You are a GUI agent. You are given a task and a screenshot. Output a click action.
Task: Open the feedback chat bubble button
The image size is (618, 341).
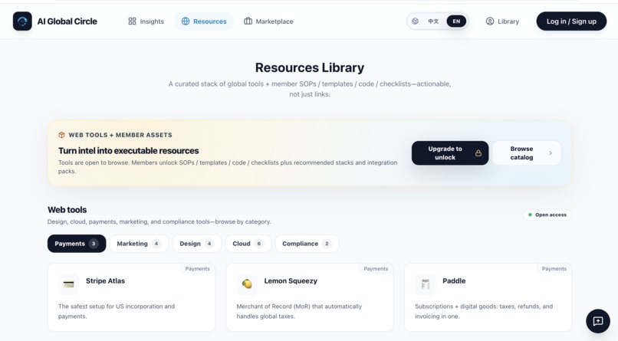598,321
